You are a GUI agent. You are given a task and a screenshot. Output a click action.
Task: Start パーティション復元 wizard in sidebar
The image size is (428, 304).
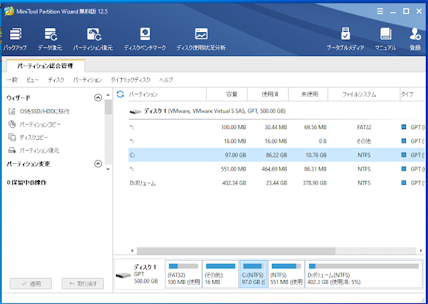pos(33,151)
